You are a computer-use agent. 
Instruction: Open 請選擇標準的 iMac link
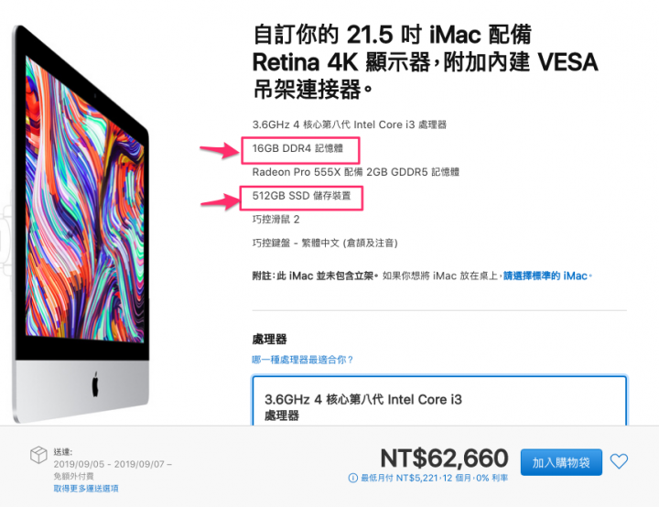click(x=546, y=275)
